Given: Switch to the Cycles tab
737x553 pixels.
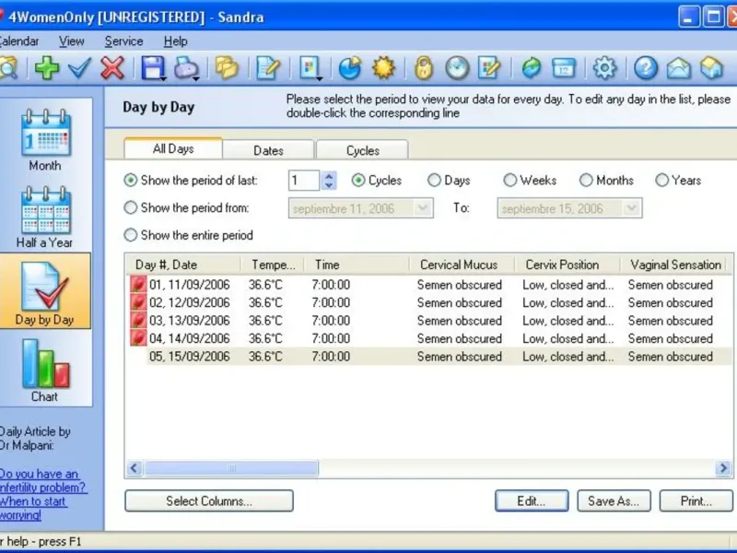Looking at the screenshot, I should click(362, 150).
